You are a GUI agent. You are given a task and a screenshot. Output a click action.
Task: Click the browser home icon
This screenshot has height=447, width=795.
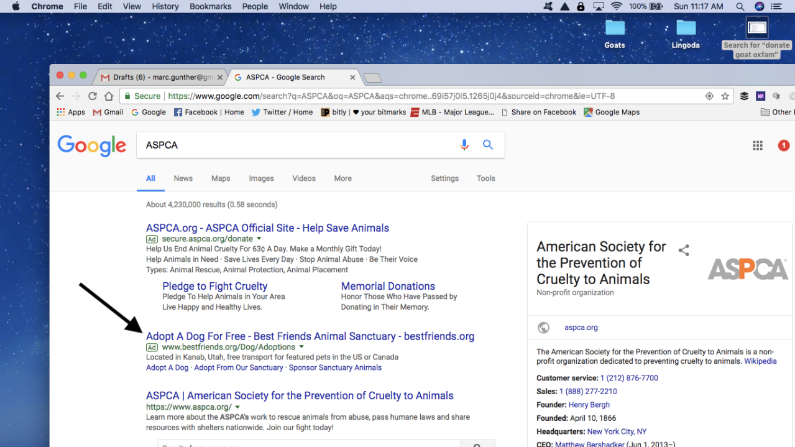(109, 96)
